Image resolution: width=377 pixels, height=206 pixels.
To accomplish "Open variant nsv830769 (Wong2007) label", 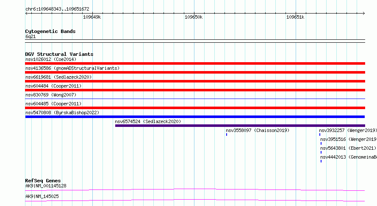I will (x=51, y=95).
